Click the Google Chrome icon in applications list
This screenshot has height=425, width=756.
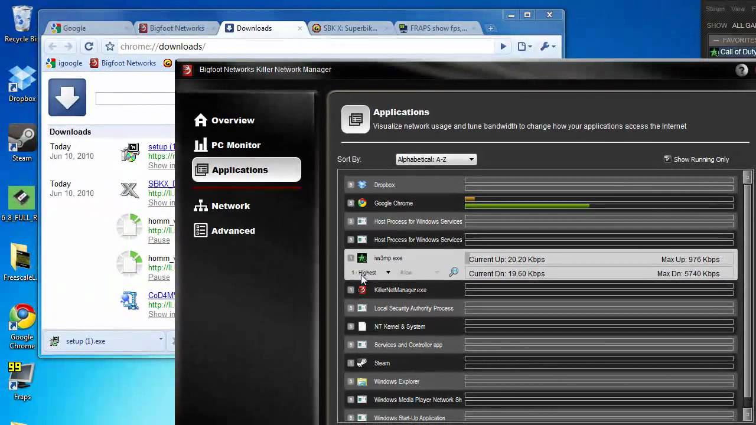click(362, 203)
